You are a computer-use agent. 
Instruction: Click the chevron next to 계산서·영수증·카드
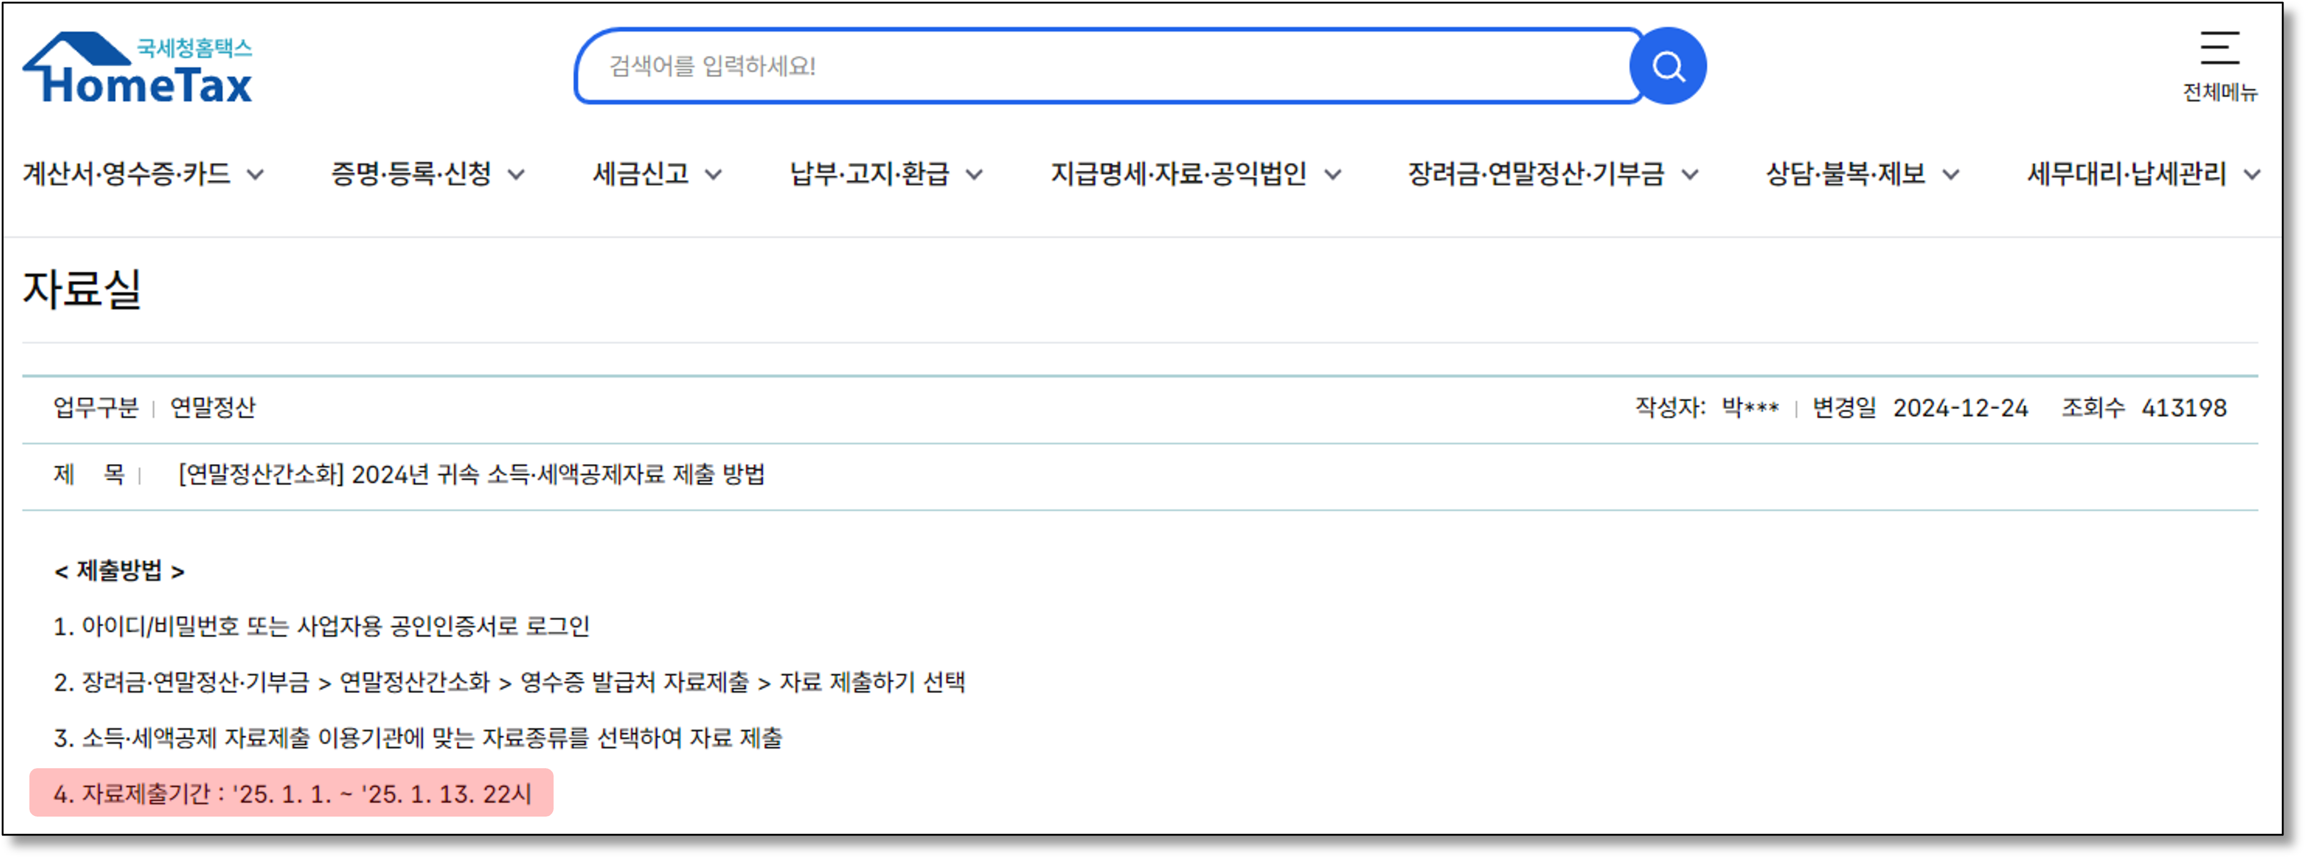pyautogui.click(x=256, y=175)
